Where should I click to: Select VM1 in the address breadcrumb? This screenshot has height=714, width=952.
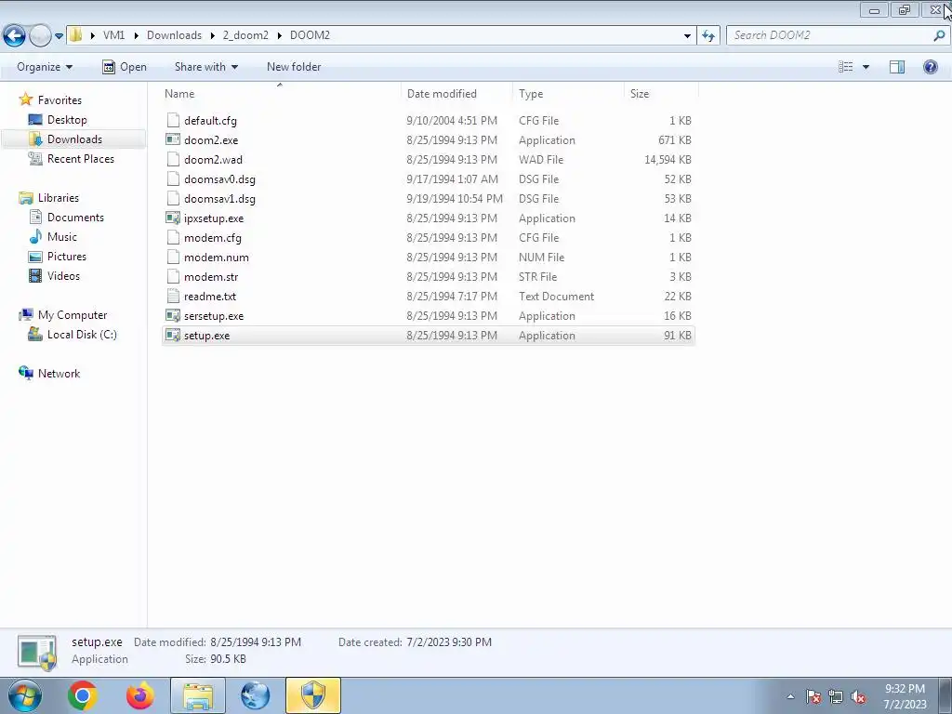113,35
